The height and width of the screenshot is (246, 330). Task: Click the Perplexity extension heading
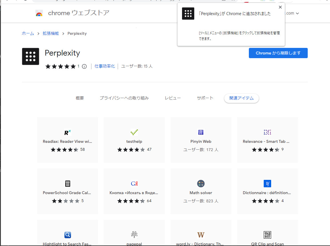(x=63, y=53)
